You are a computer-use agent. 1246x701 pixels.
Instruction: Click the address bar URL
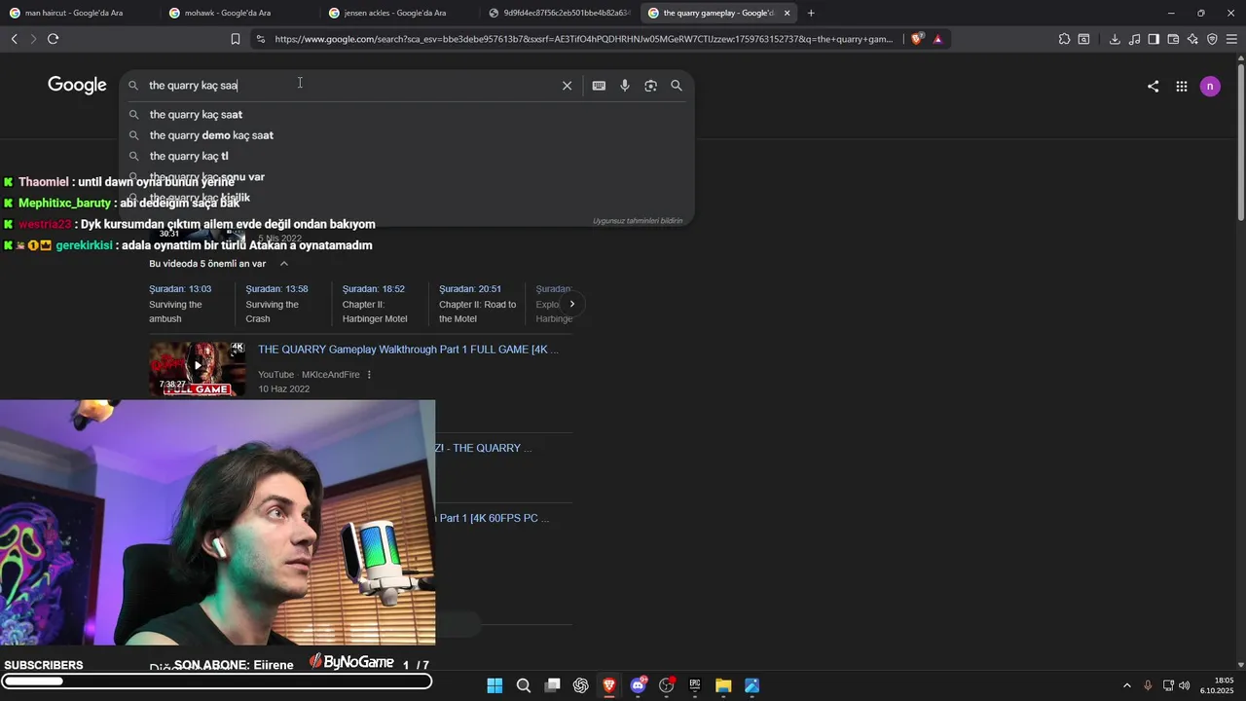click(584, 39)
